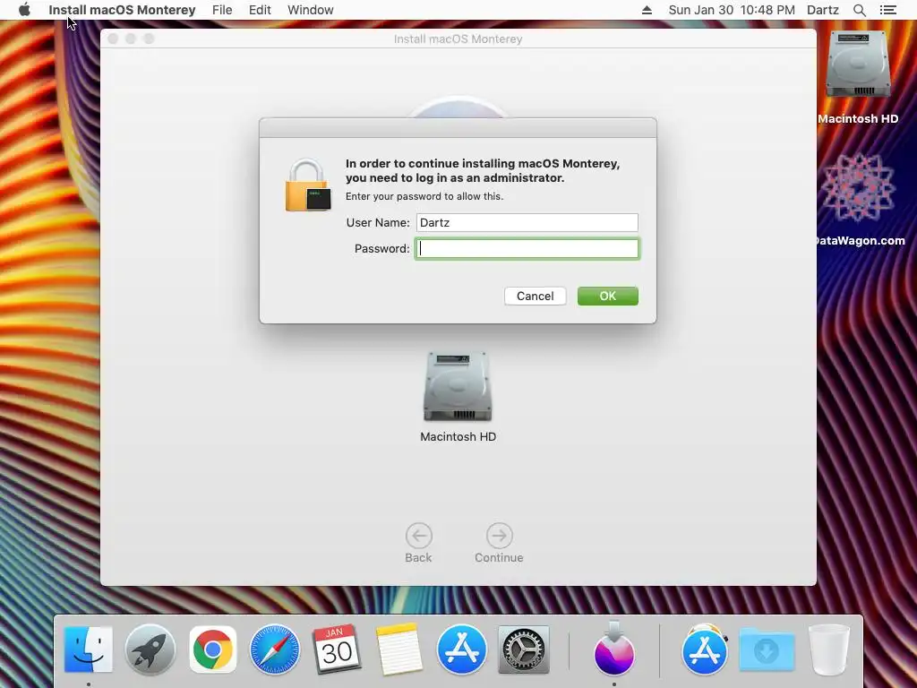Click the Back arrow button
The image size is (917, 688).
tap(419, 536)
